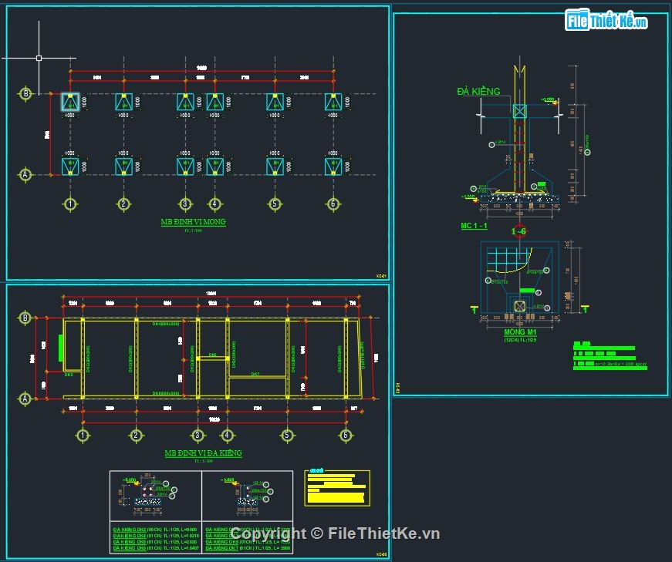Select the DK6 short beam label between axes 3 and 4
The height and width of the screenshot is (562, 672).
213,355
